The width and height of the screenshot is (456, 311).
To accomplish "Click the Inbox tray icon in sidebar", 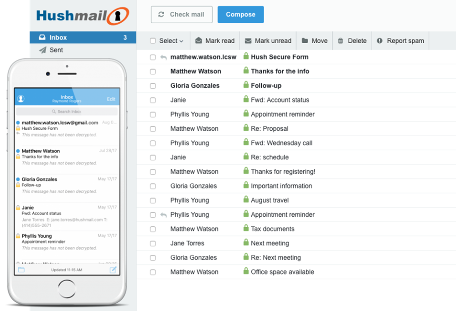I will pyautogui.click(x=42, y=37).
